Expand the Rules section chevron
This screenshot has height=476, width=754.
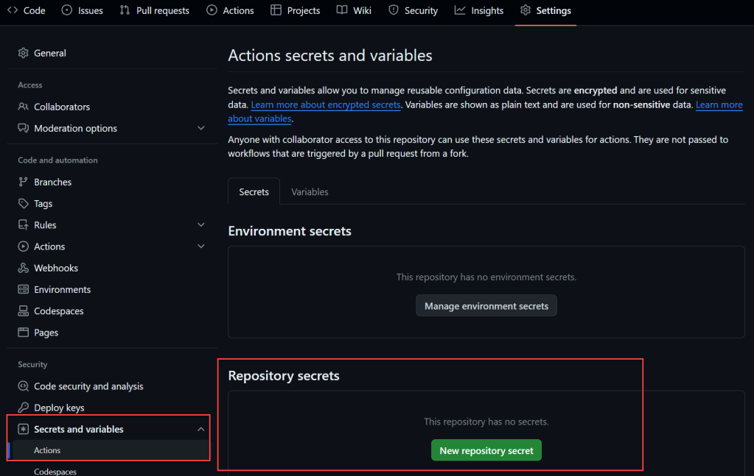tap(201, 225)
